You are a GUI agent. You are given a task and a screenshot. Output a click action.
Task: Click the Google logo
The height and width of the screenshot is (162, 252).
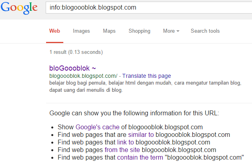point(19,8)
